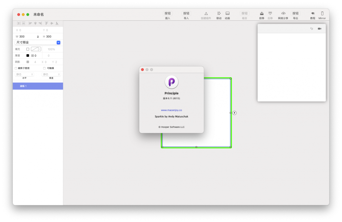
Task: Click the 阴影 gray shadow color swatch
Action: point(28,62)
